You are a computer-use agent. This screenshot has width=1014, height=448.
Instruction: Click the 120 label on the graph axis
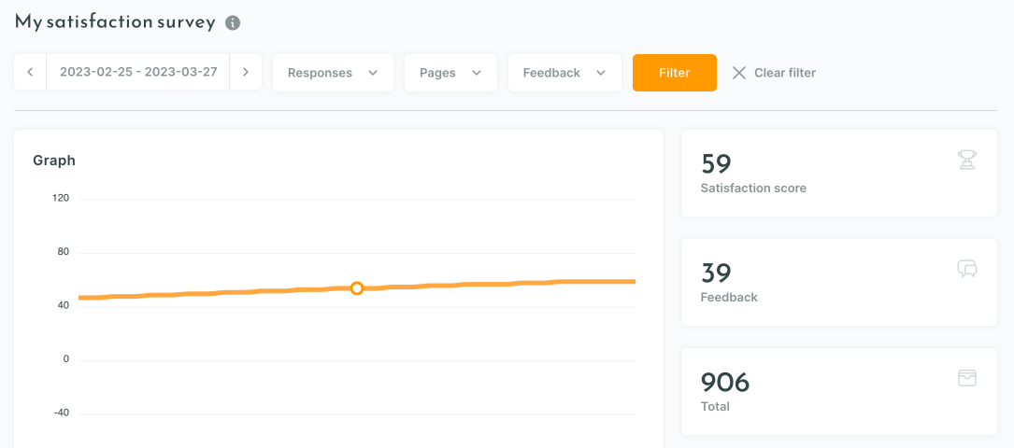pyautogui.click(x=61, y=198)
